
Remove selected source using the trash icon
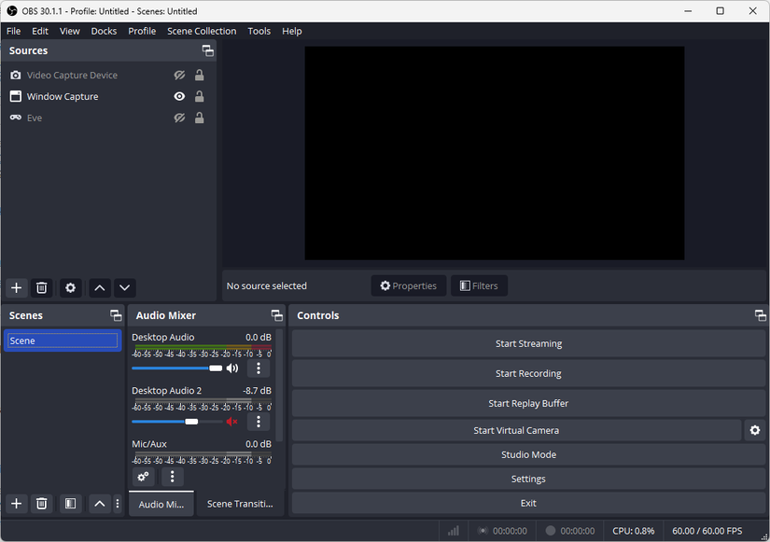point(42,287)
